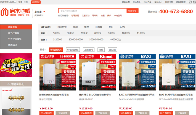The width and height of the screenshot is (196, 115).
Task: Filter by brand 博世
Action: click(86, 27)
